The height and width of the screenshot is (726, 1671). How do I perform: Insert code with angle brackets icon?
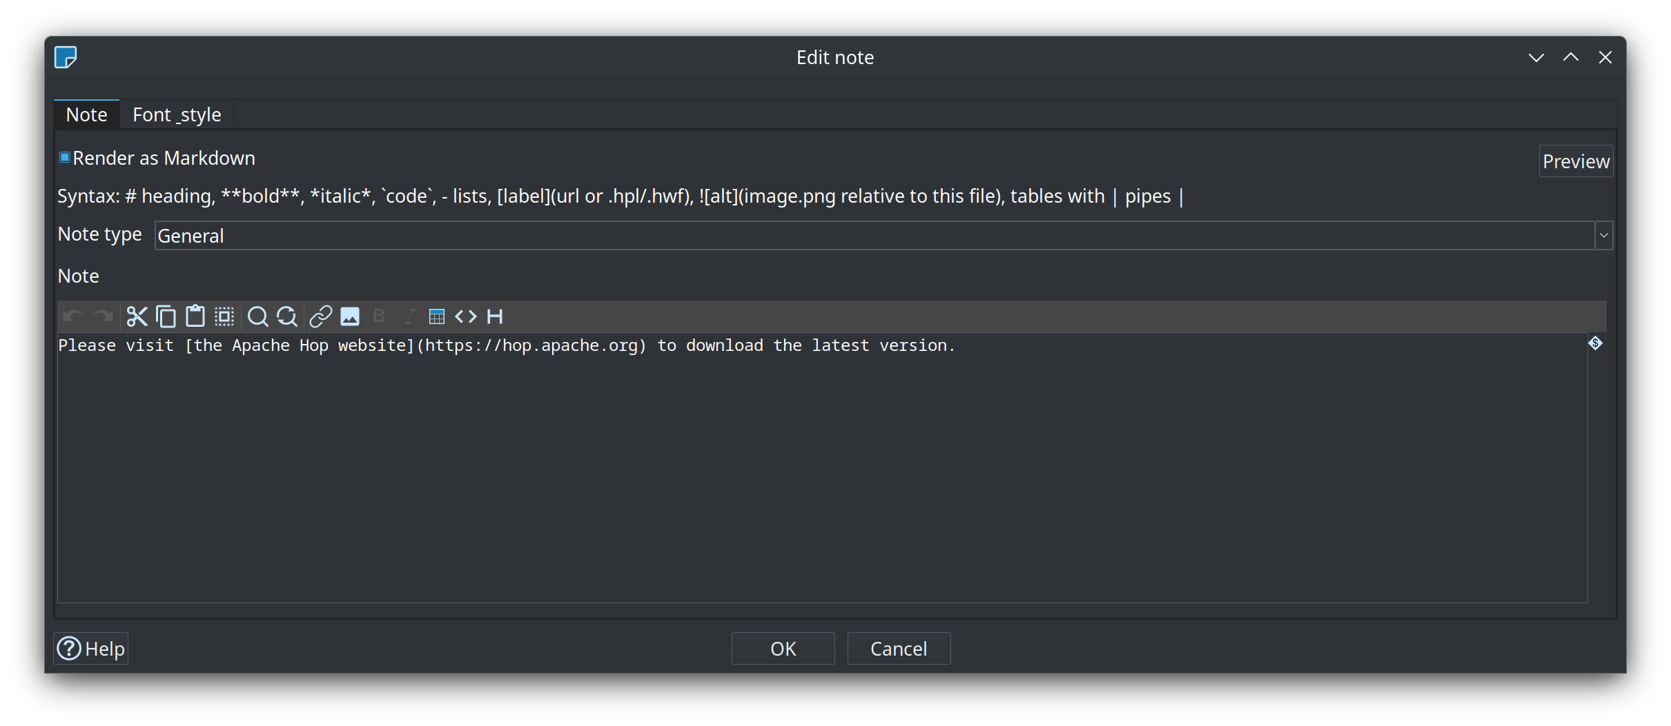[466, 316]
